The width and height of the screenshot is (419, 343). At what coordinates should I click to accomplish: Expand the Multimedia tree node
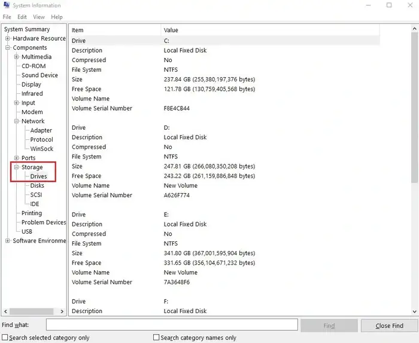(x=17, y=57)
